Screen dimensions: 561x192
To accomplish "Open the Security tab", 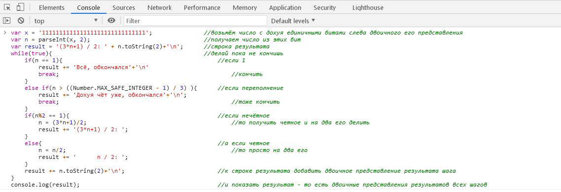I will tap(324, 7).
